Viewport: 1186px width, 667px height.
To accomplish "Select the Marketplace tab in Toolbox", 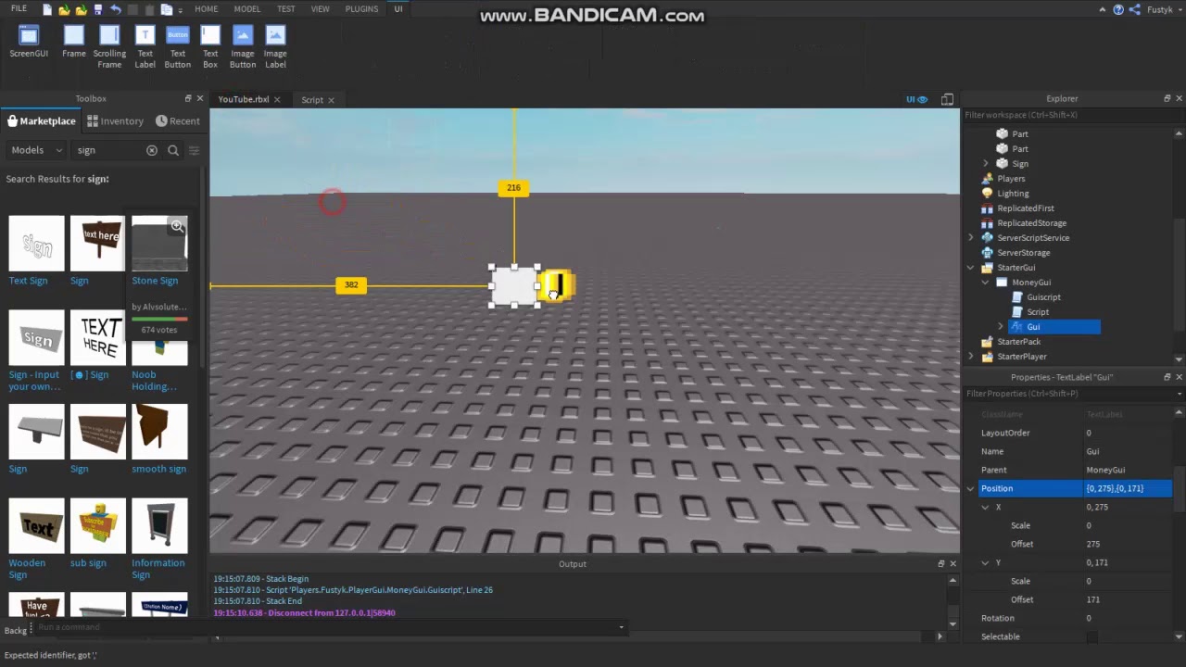I will (41, 120).
